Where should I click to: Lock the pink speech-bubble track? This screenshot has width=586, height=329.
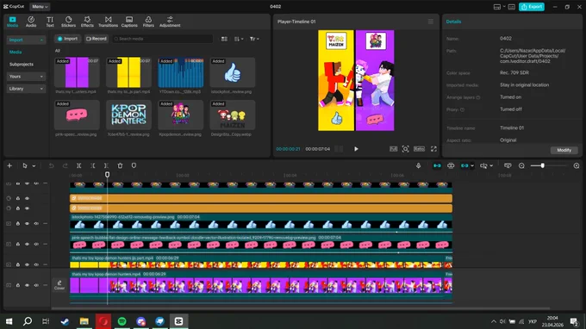click(x=17, y=244)
